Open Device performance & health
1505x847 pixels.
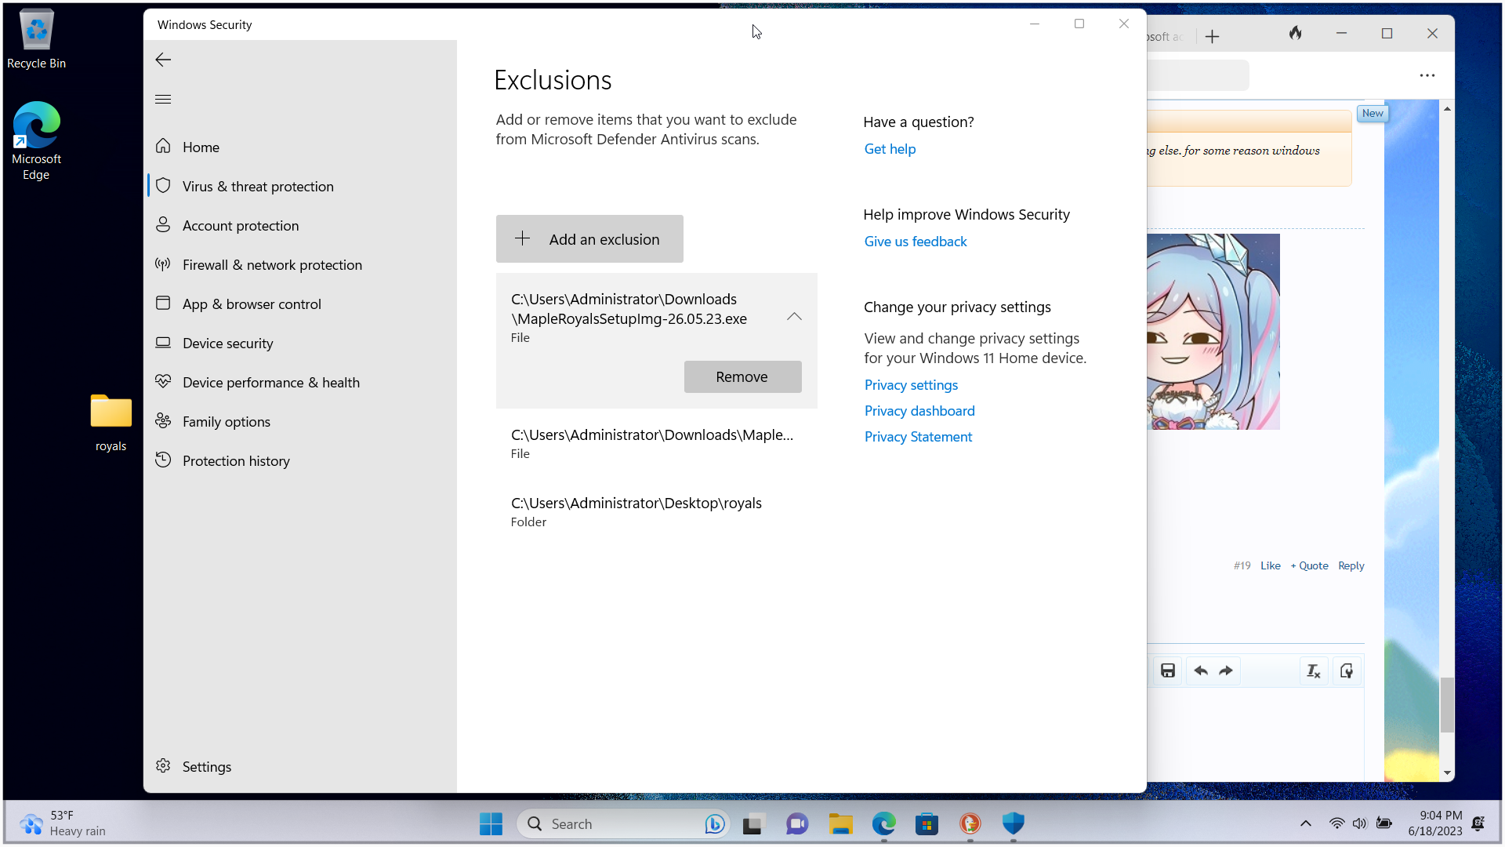270,383
